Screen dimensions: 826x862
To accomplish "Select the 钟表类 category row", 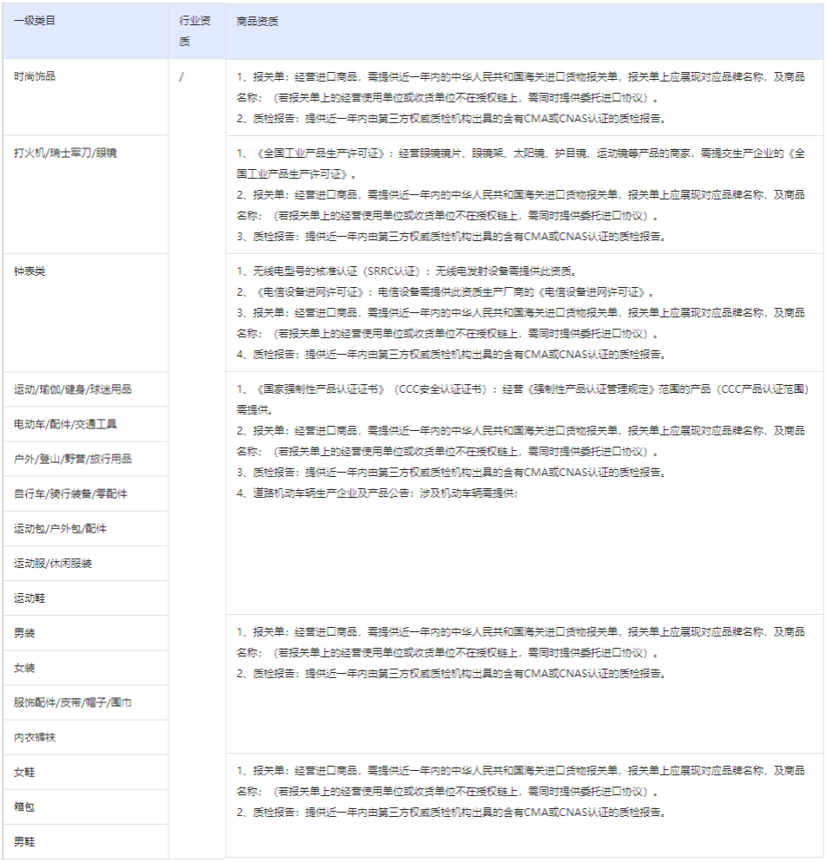I will coord(32,269).
